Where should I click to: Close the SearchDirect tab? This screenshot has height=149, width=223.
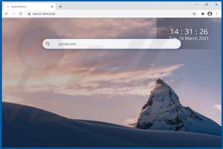coord(52,6)
